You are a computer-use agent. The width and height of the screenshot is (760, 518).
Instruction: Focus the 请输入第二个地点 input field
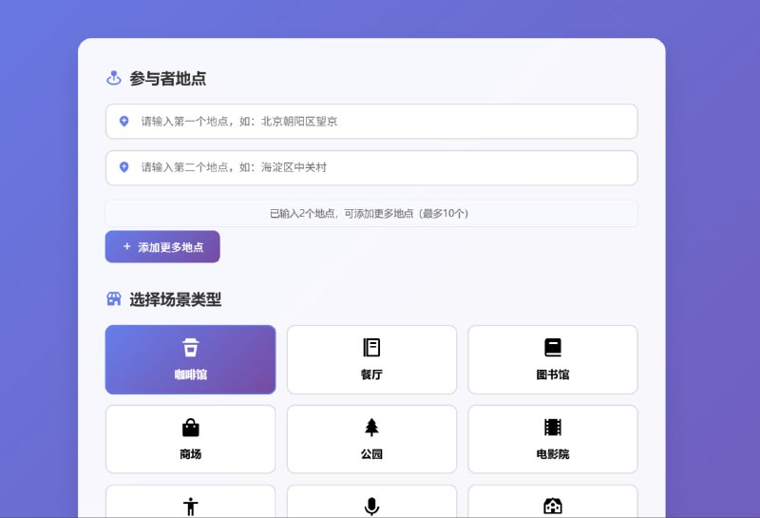[380, 167]
